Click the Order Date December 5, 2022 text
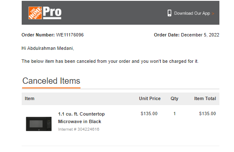The width and height of the screenshot is (234, 152). tap(186, 35)
